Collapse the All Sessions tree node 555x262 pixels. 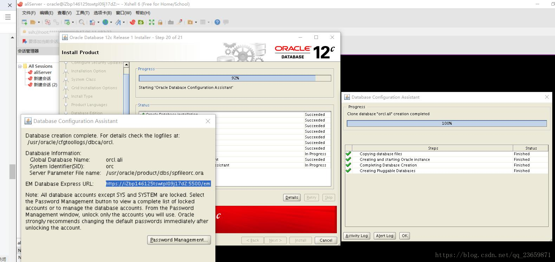point(20,66)
